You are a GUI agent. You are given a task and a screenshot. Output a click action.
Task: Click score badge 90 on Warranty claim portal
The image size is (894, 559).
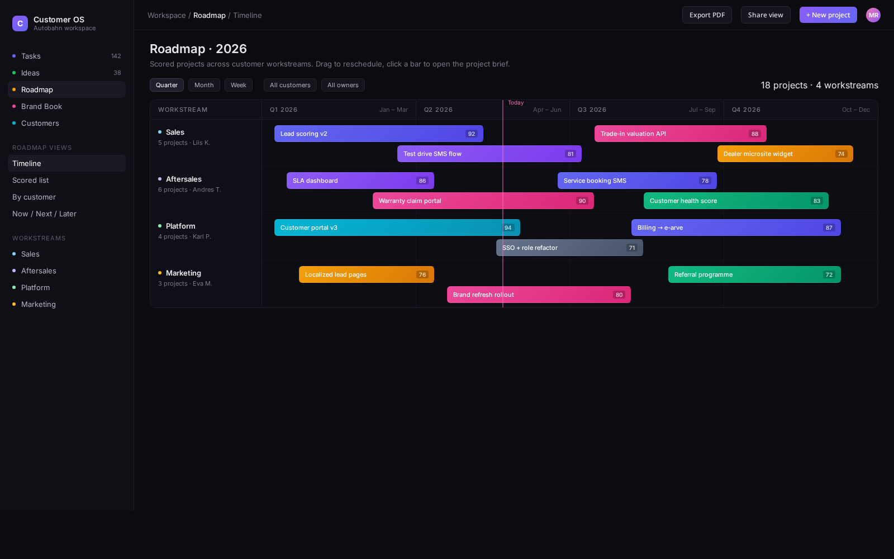pos(582,201)
